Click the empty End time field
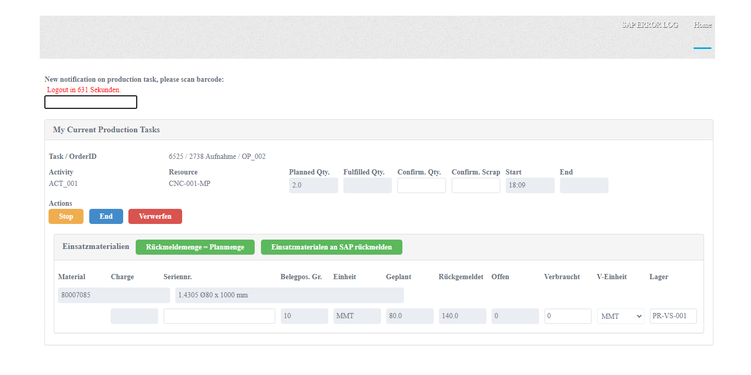 [584, 185]
